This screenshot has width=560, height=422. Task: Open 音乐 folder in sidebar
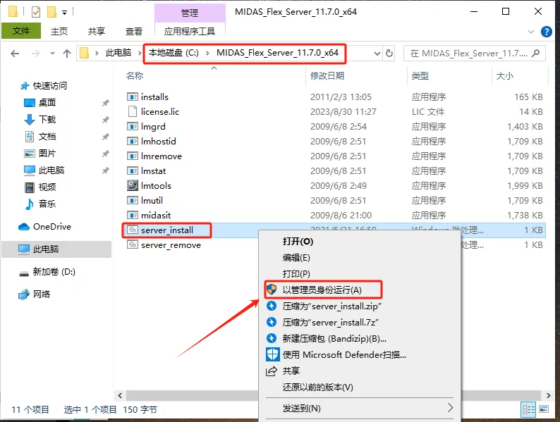point(47,204)
